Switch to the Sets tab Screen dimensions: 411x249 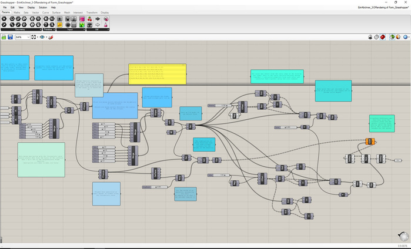click(x=26, y=12)
